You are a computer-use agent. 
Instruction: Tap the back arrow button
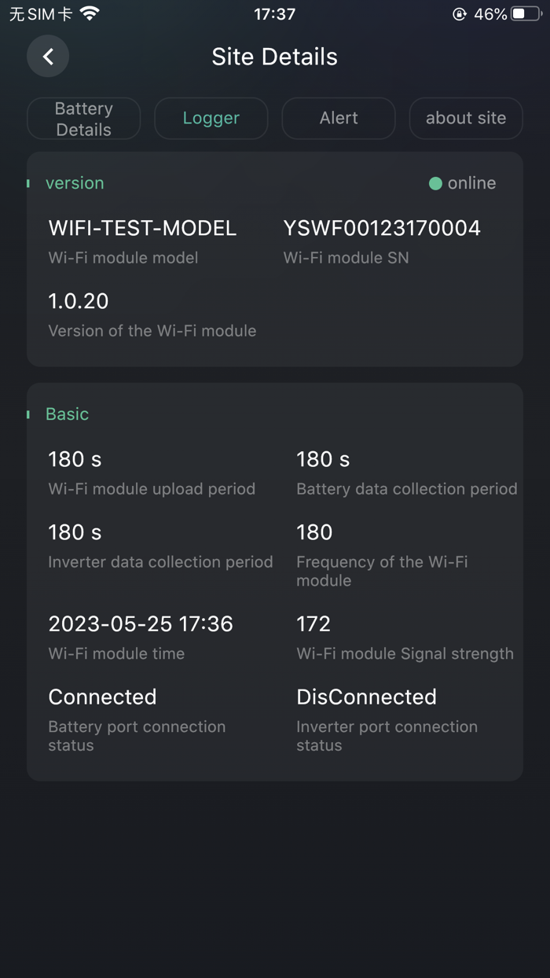pos(48,57)
